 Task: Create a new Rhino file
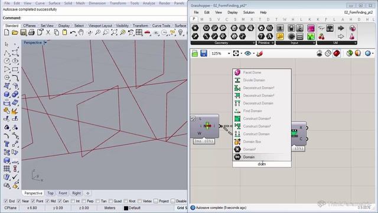coord(6,33)
